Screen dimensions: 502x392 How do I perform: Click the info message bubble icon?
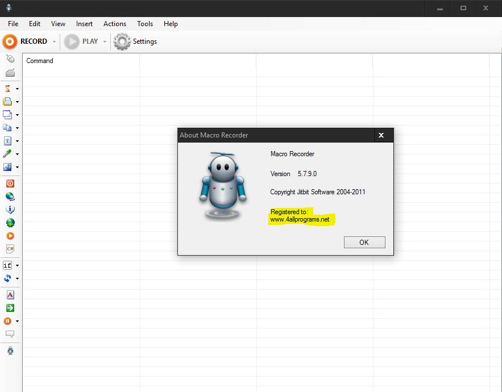(x=10, y=210)
